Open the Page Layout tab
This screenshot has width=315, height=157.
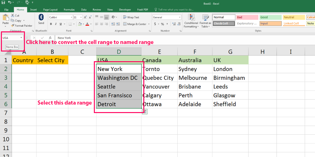pyautogui.click(x=50, y=10)
